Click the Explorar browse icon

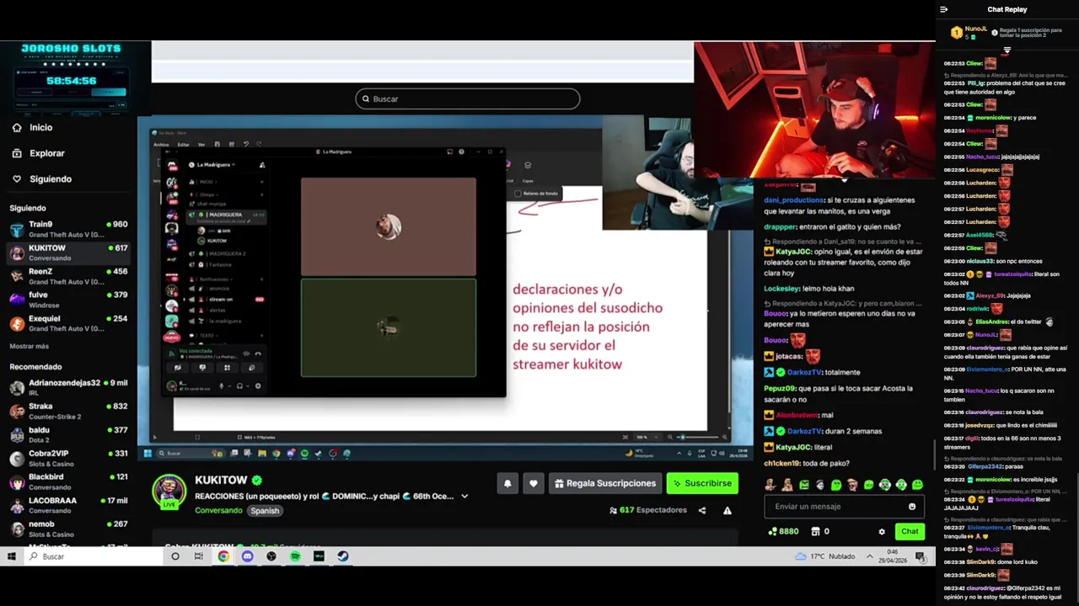click(x=17, y=153)
